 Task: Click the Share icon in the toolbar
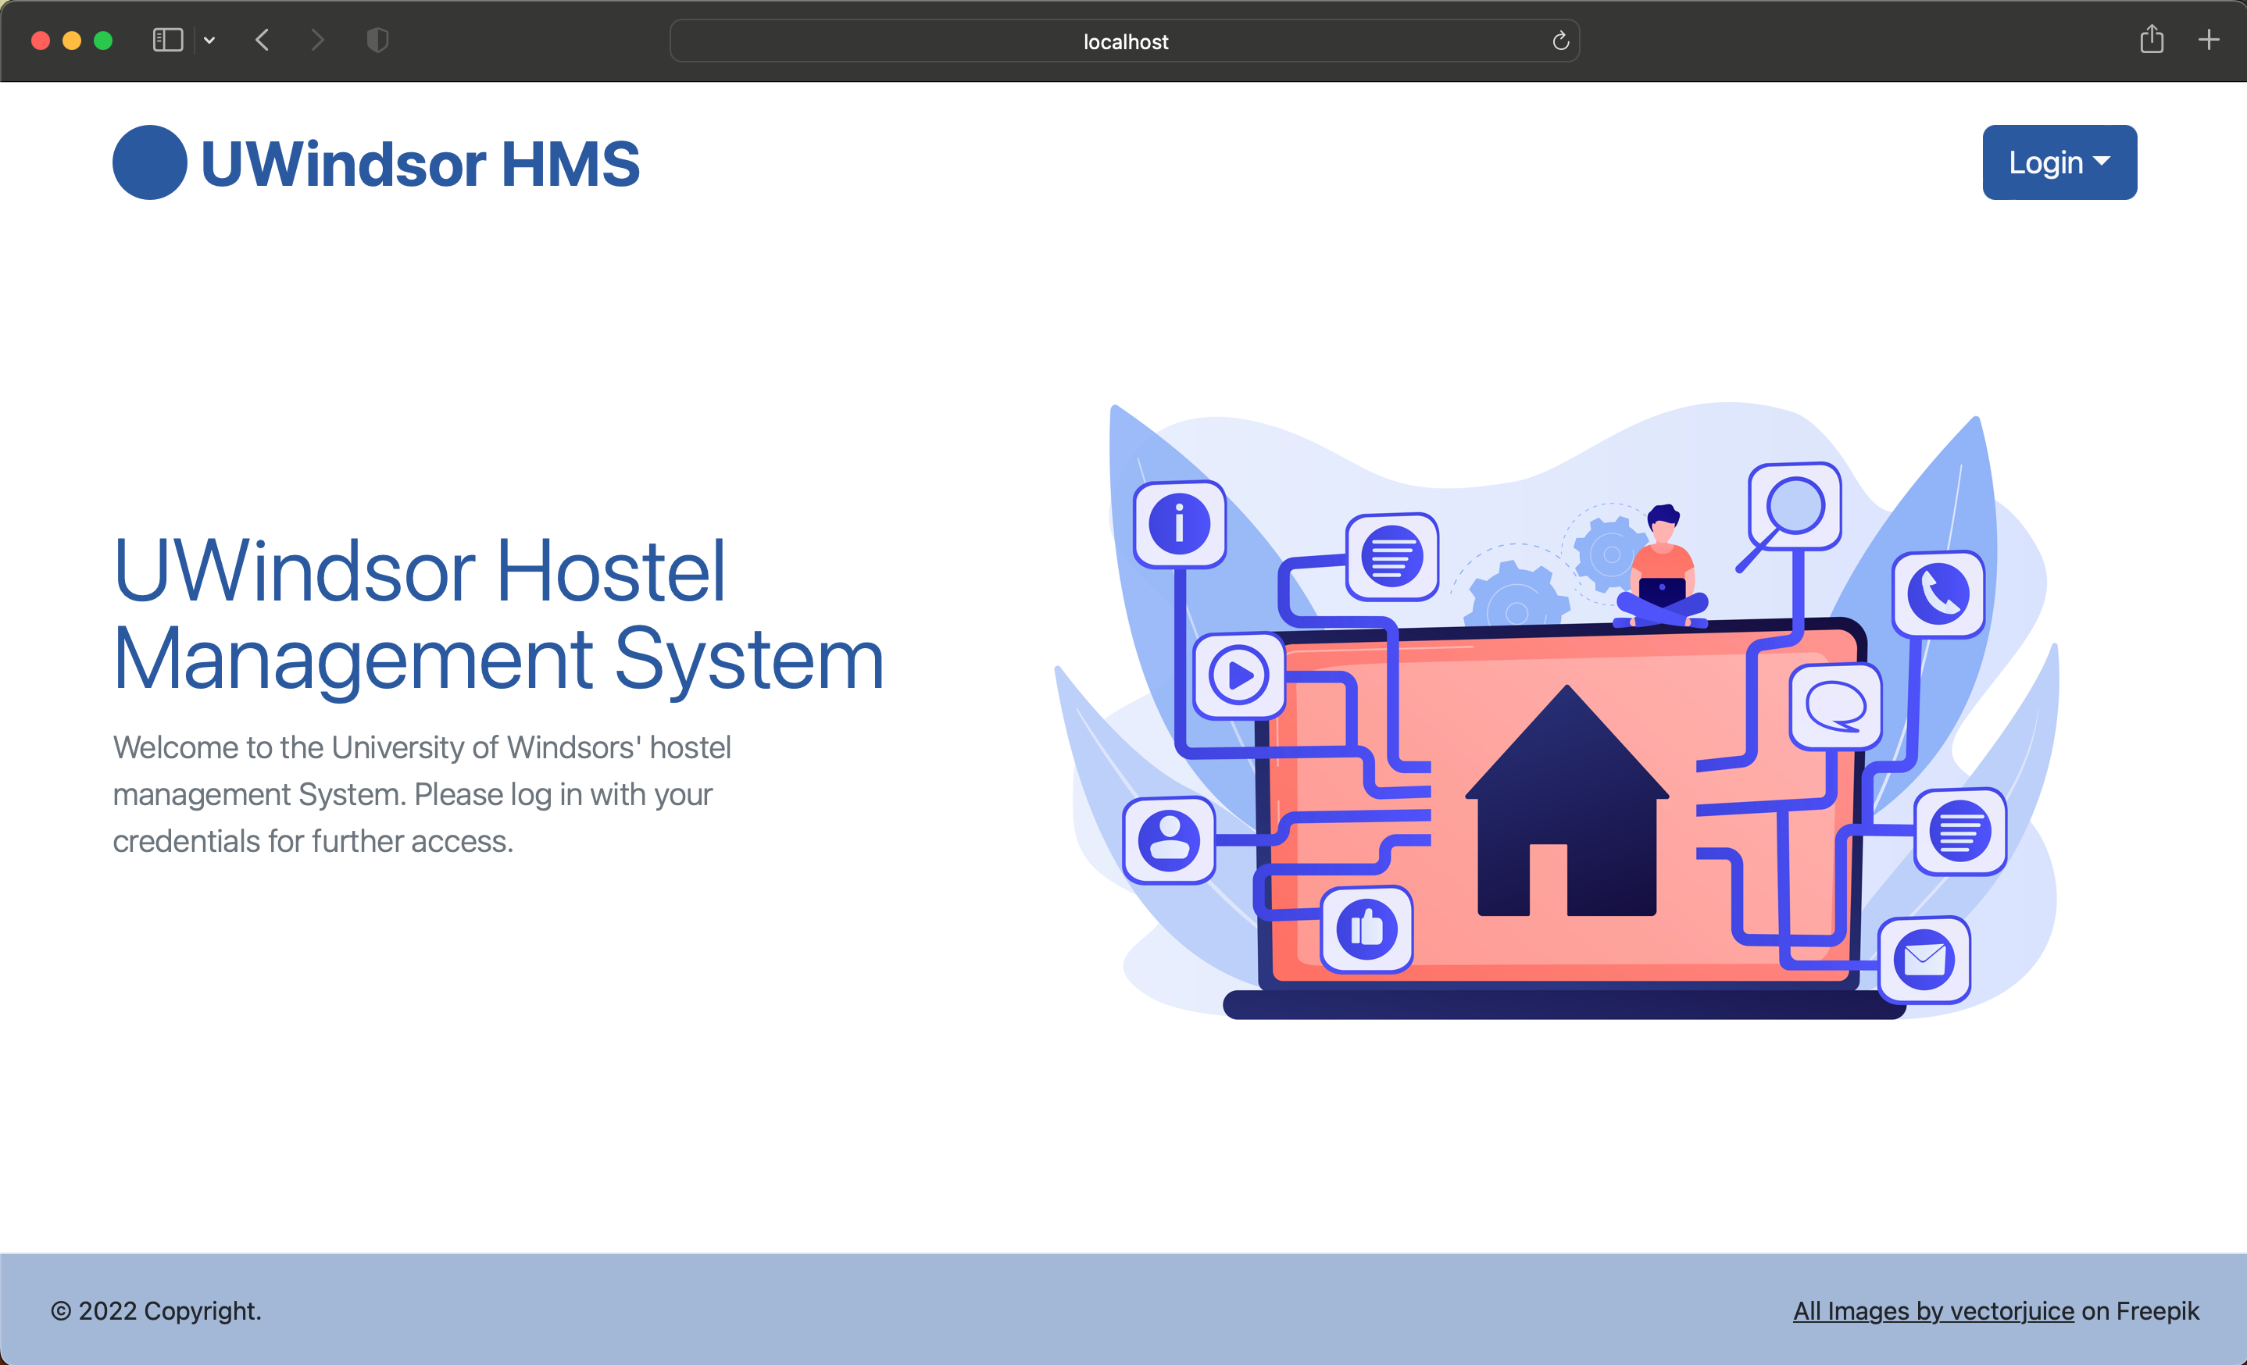[x=2151, y=39]
